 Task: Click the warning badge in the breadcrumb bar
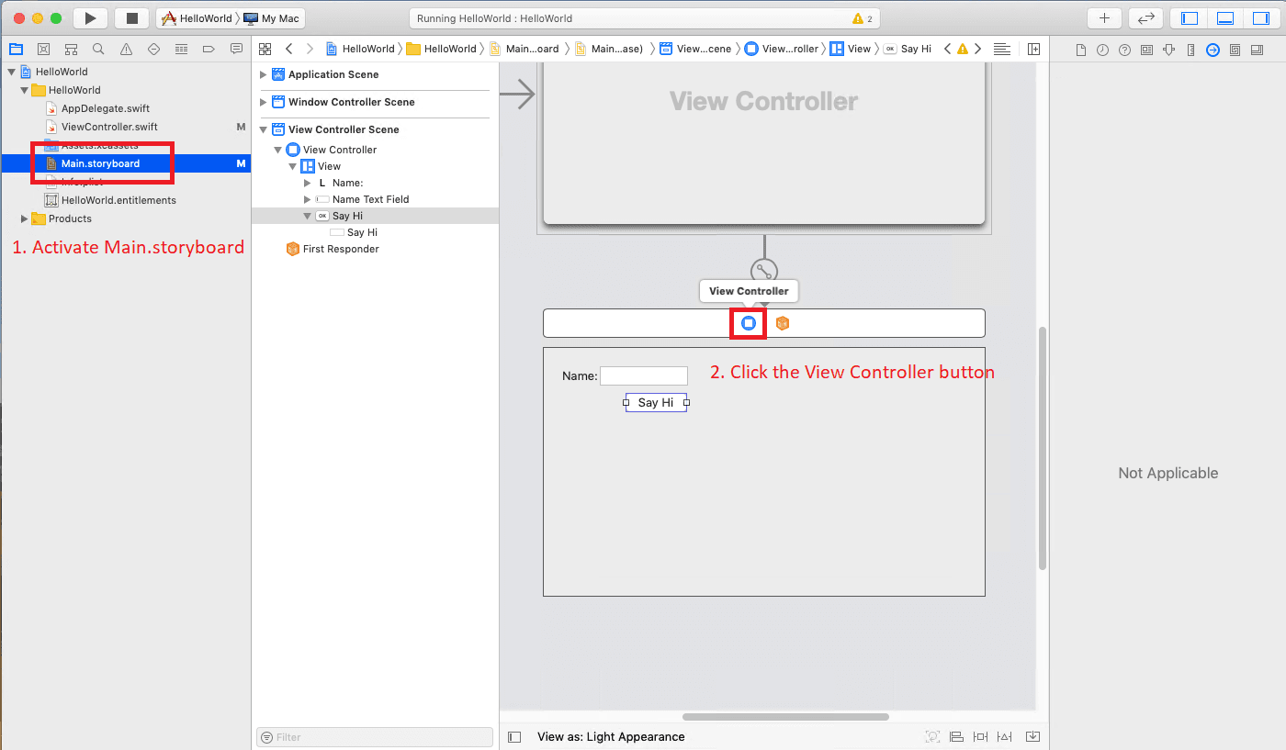click(x=962, y=49)
